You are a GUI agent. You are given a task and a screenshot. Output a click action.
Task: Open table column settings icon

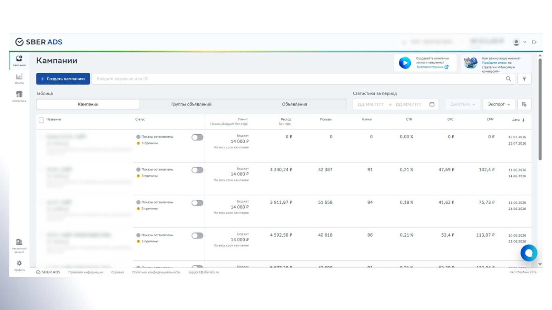tap(524, 104)
